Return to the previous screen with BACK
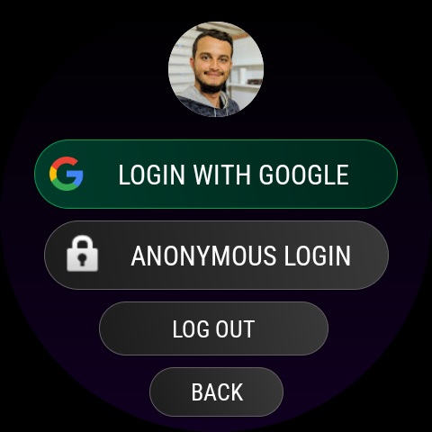This screenshot has height=432, width=432. click(x=216, y=391)
